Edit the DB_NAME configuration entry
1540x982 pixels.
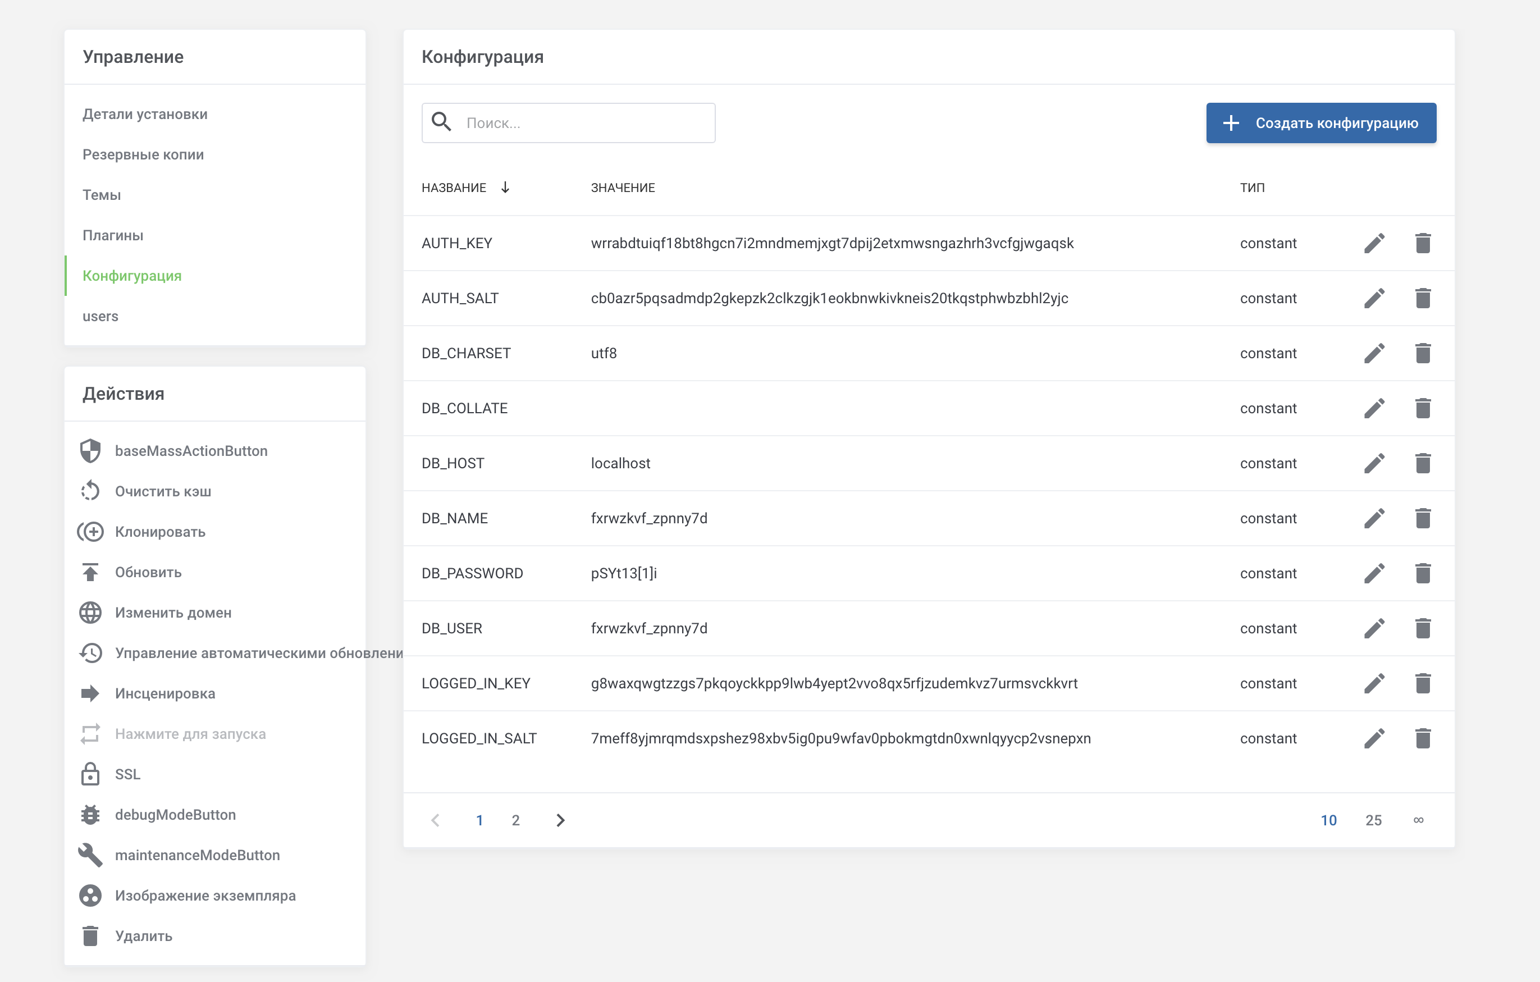(x=1374, y=518)
